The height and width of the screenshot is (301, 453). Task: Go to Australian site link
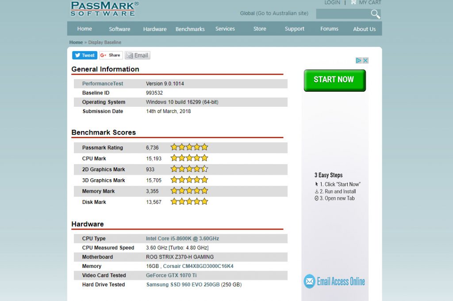coord(283,13)
